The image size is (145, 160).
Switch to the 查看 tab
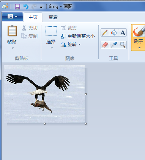53,17
